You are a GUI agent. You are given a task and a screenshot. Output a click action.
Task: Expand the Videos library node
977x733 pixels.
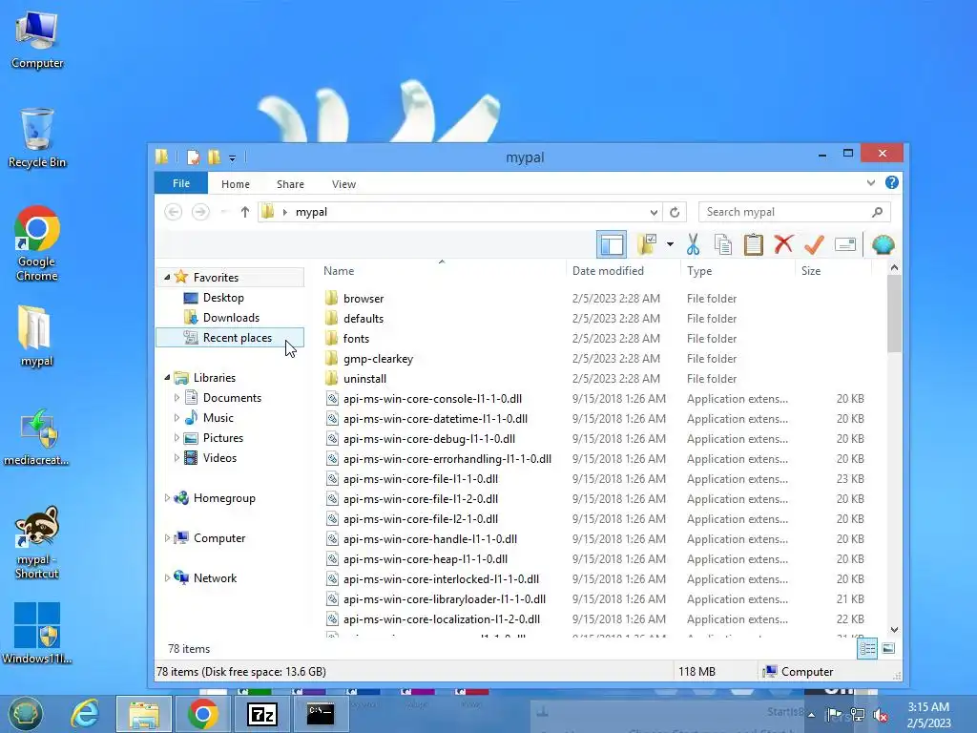point(177,457)
